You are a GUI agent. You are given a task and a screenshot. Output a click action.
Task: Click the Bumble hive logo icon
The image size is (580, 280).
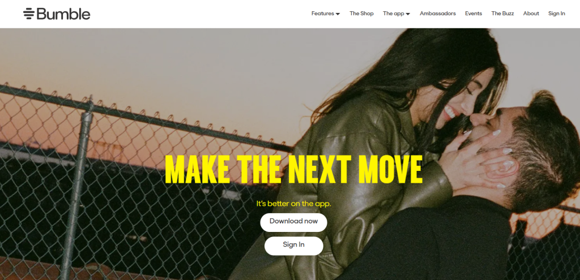tap(28, 14)
